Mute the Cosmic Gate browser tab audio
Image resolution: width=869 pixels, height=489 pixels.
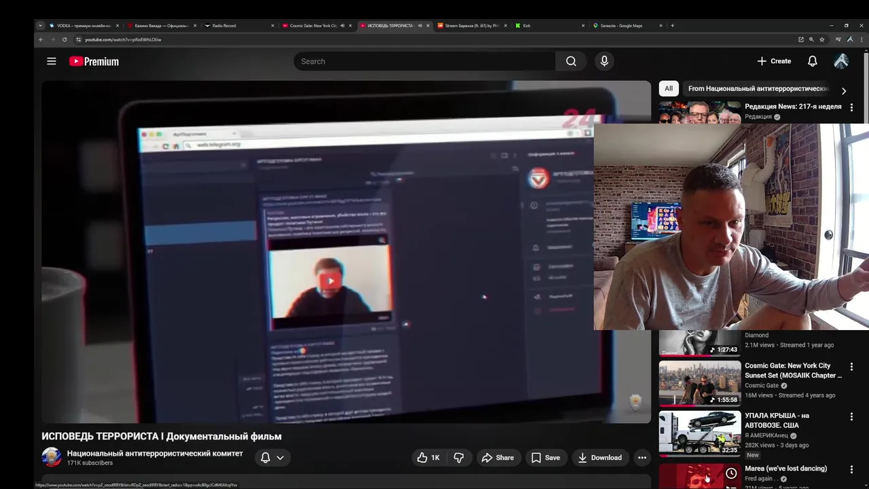click(342, 26)
